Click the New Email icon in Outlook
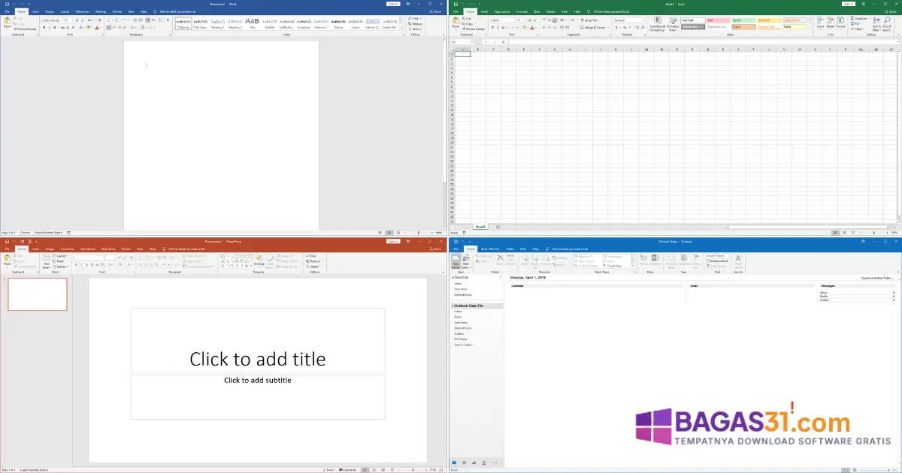902x473 pixels. click(x=456, y=261)
